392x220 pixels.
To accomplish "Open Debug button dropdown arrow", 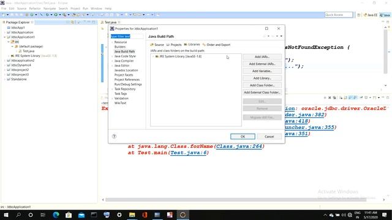I will click(x=51, y=15).
